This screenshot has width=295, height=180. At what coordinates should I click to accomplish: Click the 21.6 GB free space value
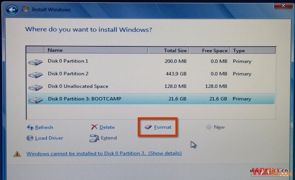pos(218,99)
